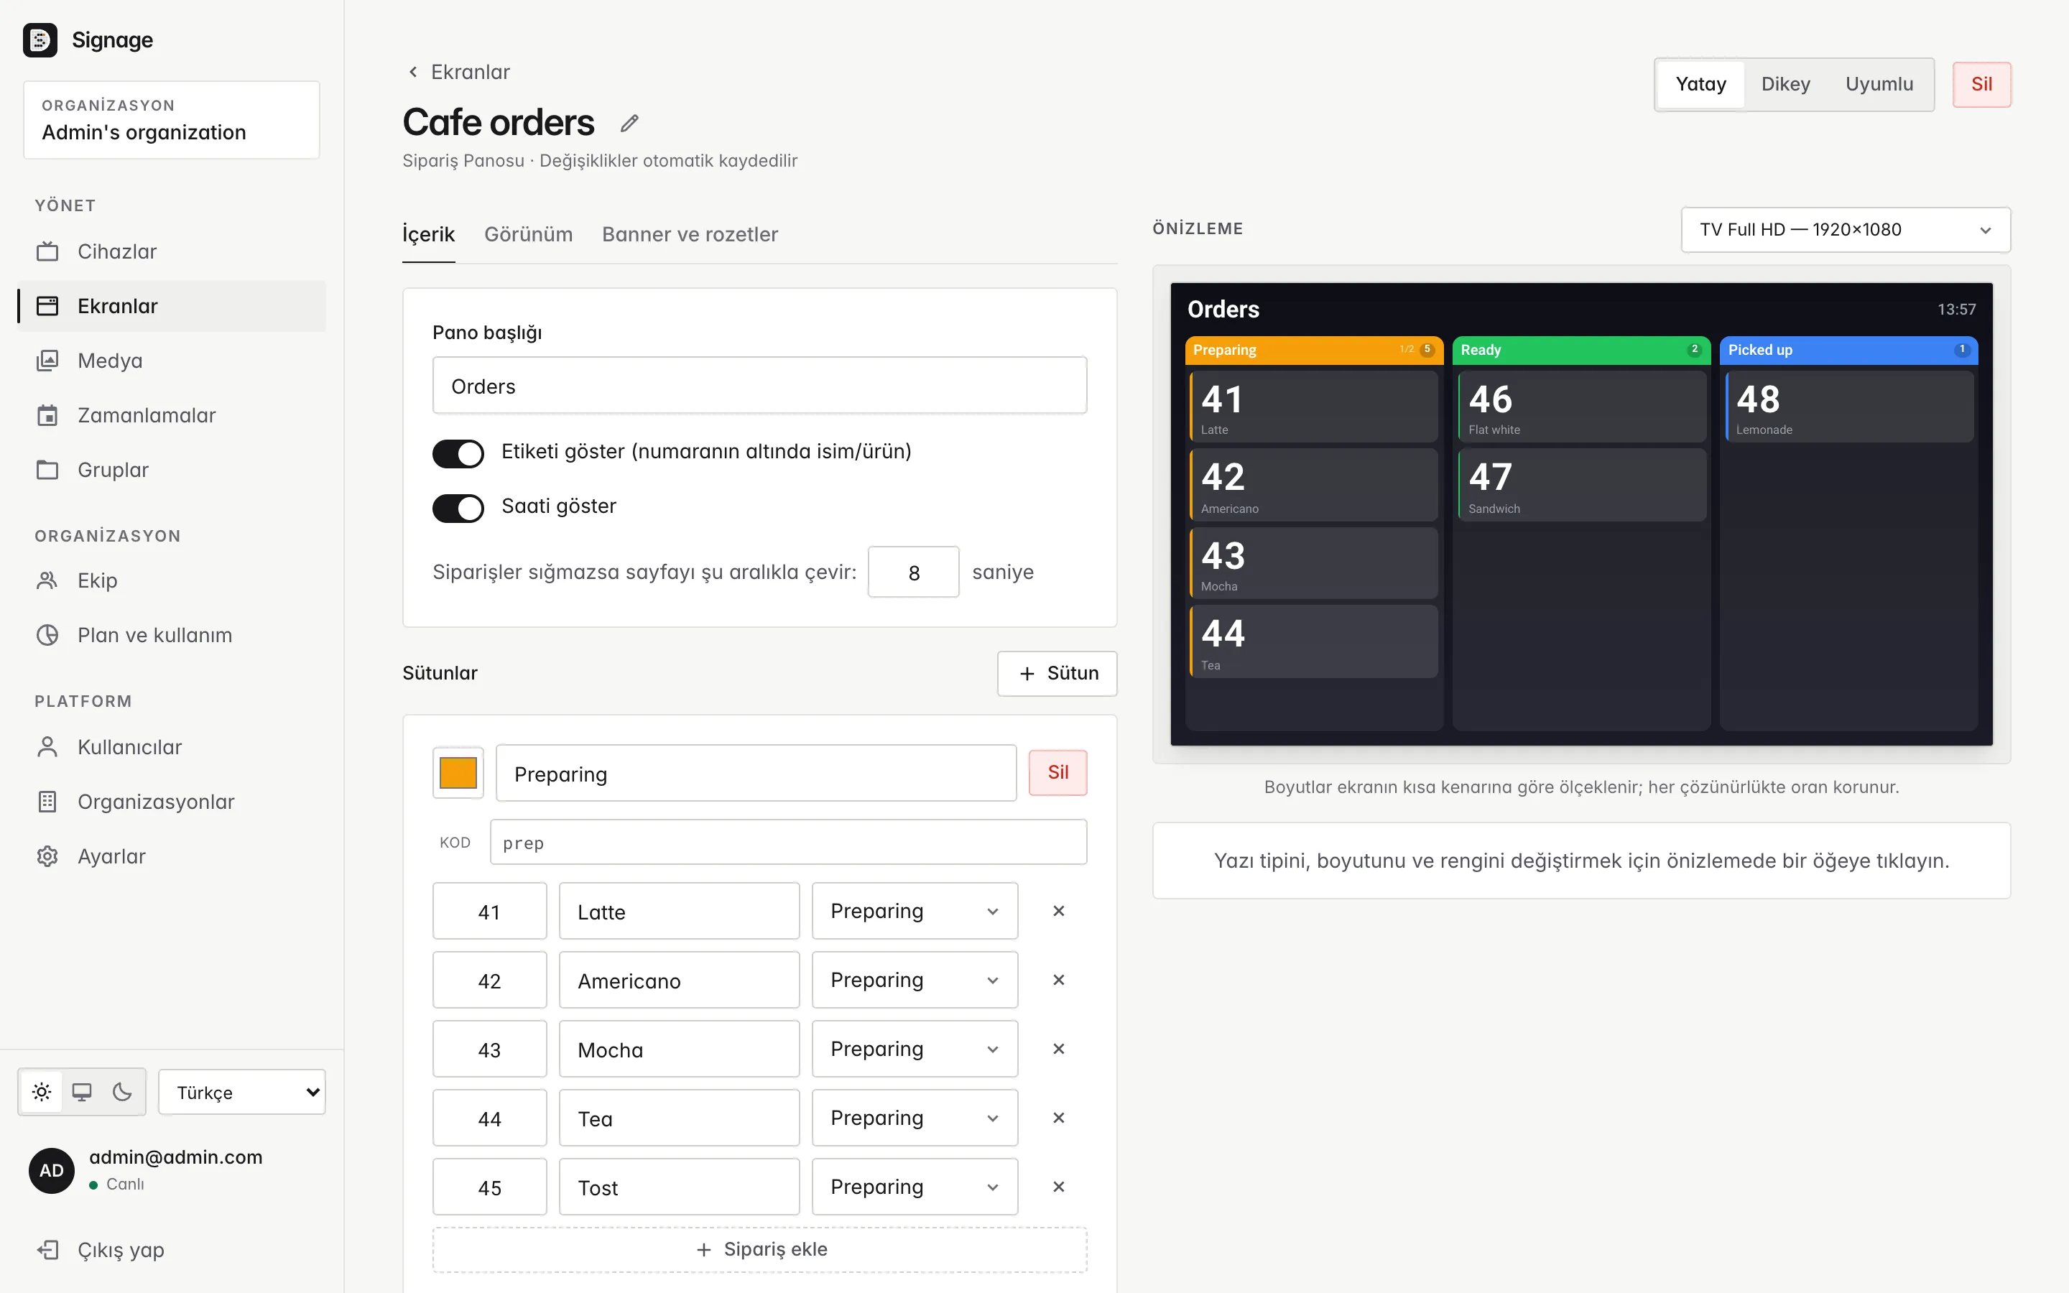Toggle the Saati göster switch
This screenshot has width=2069, height=1293.
point(458,508)
